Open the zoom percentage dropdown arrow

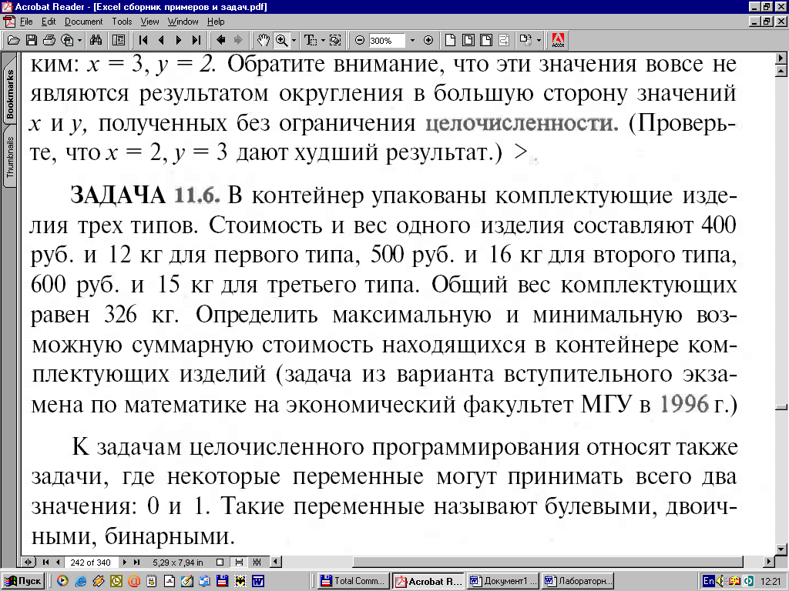click(412, 40)
